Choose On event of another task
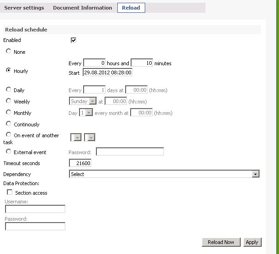Image resolution: width=279 pixels, height=254 pixels. click(9, 135)
